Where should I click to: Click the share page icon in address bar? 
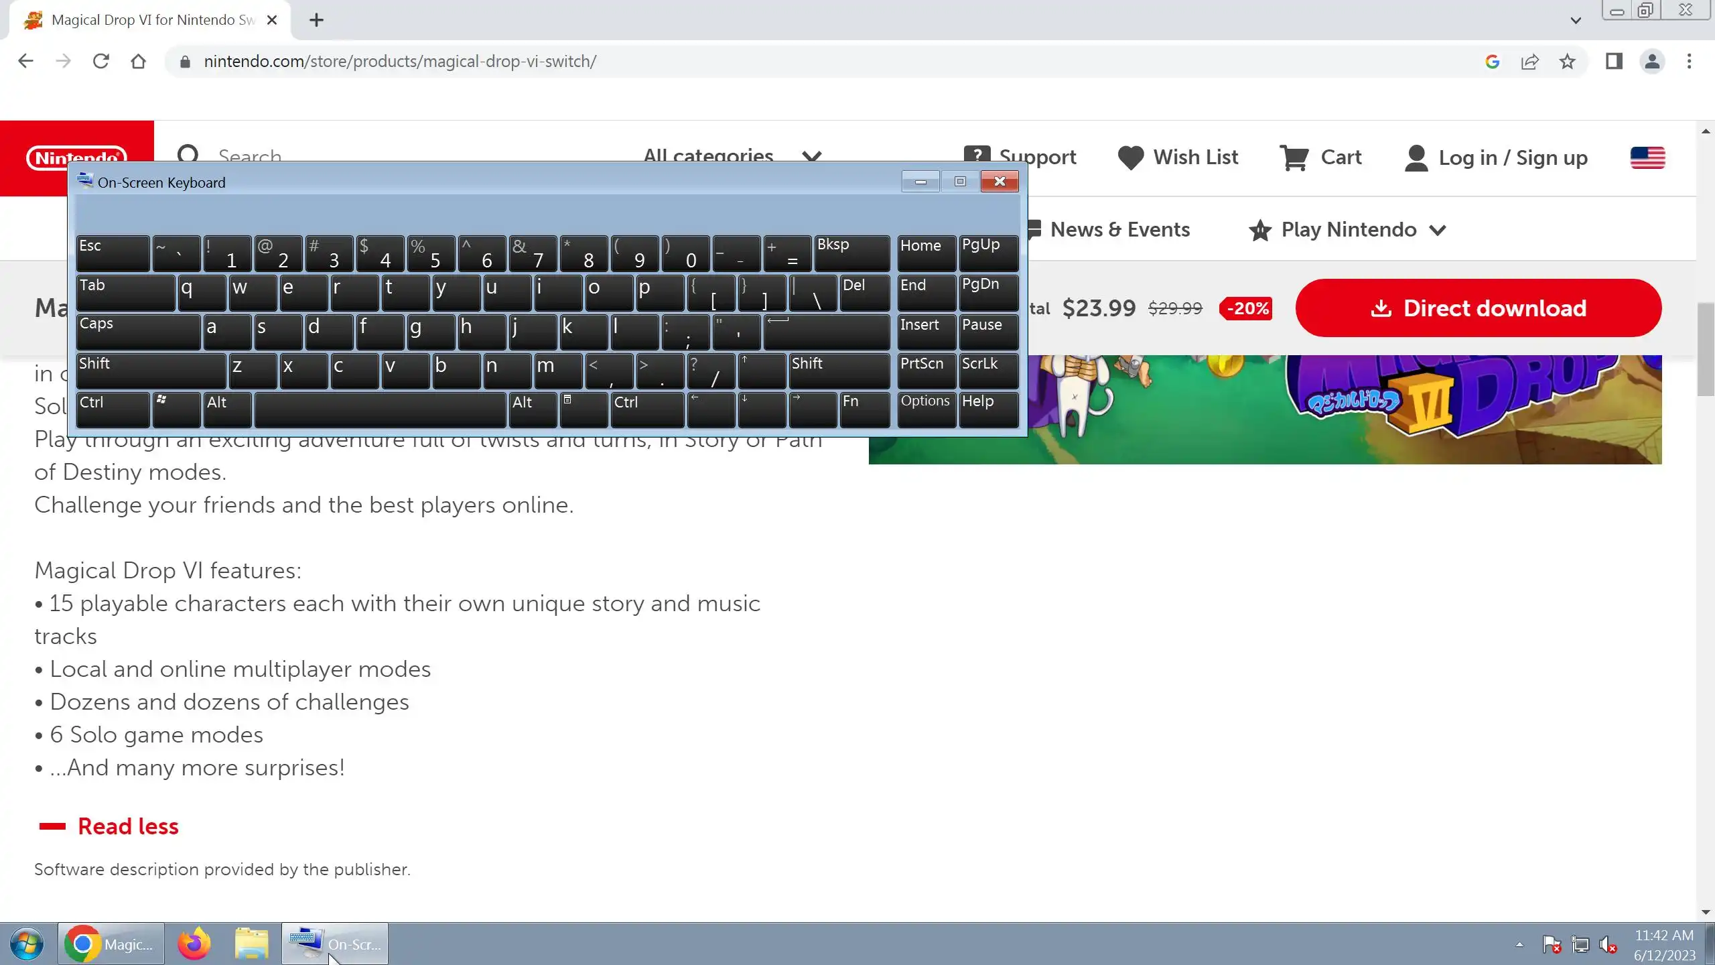tap(1529, 62)
